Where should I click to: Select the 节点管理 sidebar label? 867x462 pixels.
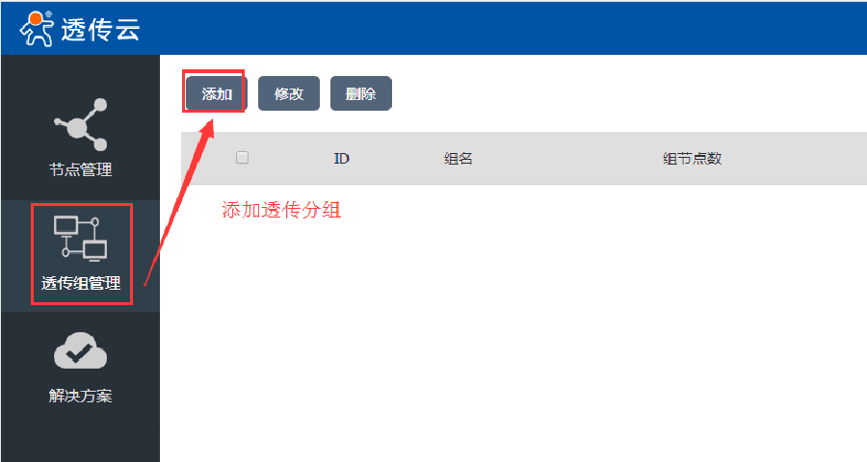tap(81, 169)
